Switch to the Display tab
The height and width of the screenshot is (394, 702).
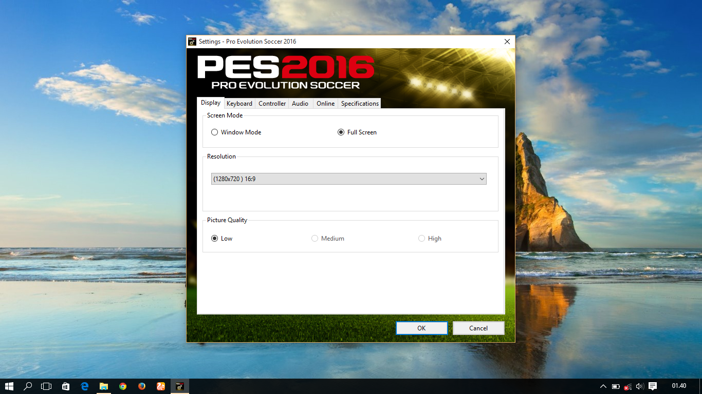tap(211, 103)
